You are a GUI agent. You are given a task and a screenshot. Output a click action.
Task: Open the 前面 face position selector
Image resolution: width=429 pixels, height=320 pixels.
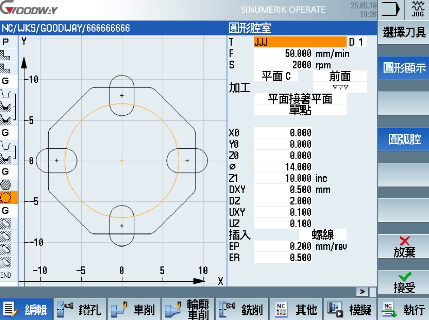pyautogui.click(x=340, y=76)
